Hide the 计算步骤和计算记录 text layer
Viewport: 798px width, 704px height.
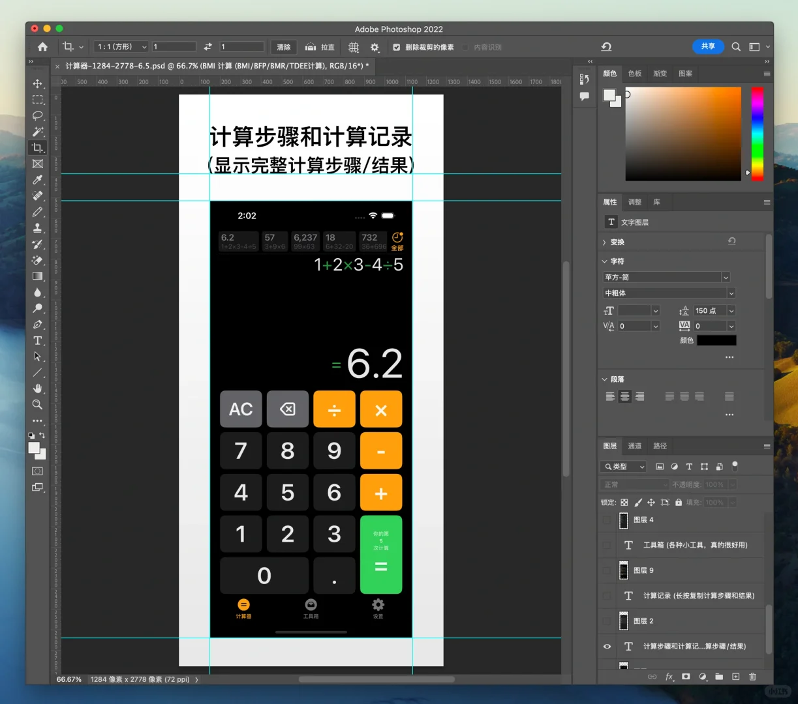pyautogui.click(x=607, y=646)
